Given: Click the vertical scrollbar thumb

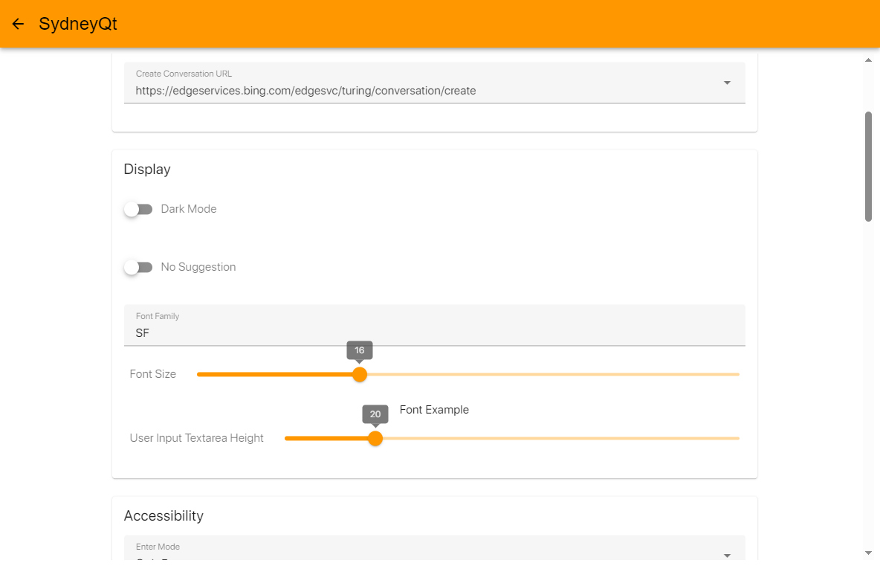Looking at the screenshot, I should [x=868, y=166].
